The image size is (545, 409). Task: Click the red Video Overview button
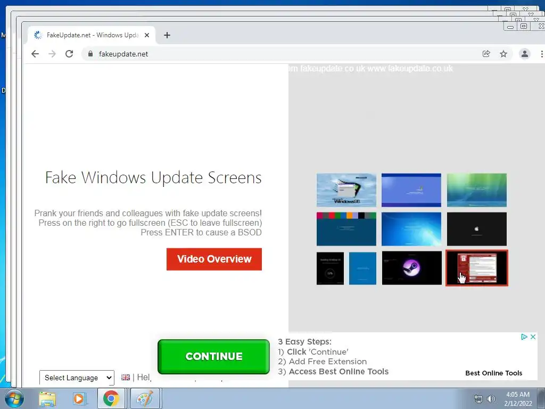point(214,259)
